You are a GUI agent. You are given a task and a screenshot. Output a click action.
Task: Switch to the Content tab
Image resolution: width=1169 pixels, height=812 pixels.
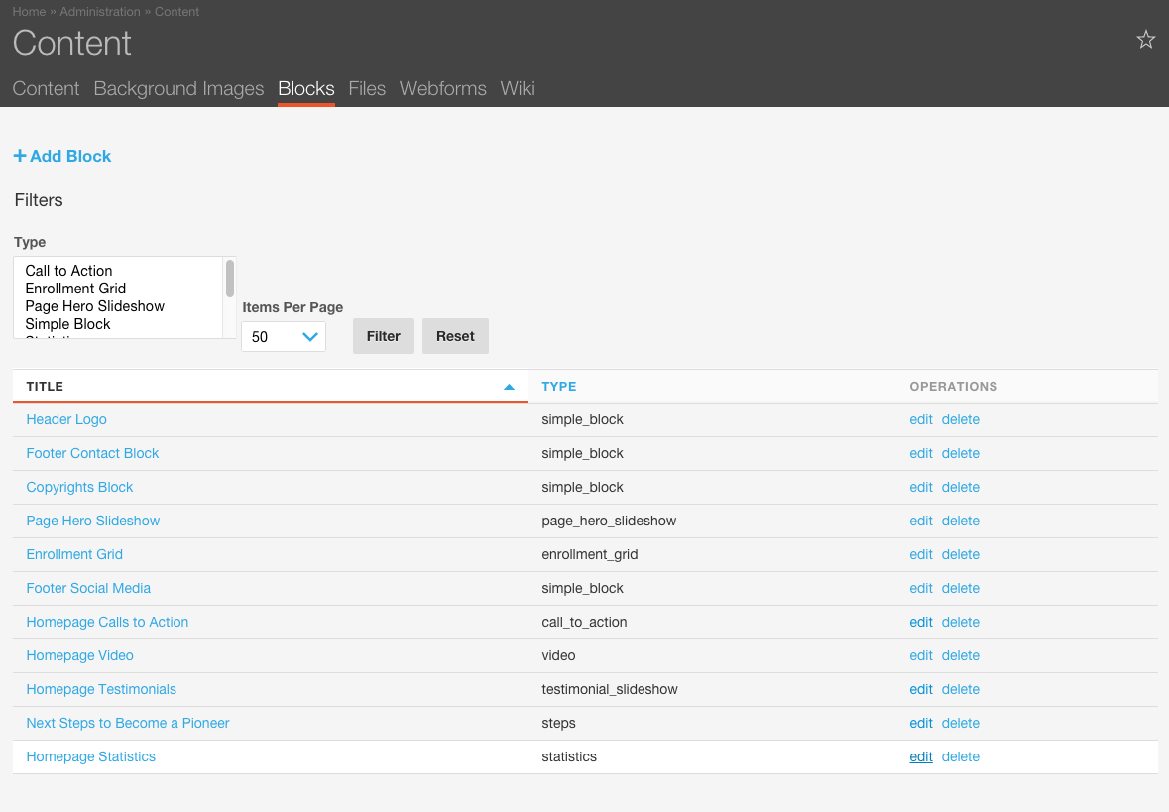47,88
